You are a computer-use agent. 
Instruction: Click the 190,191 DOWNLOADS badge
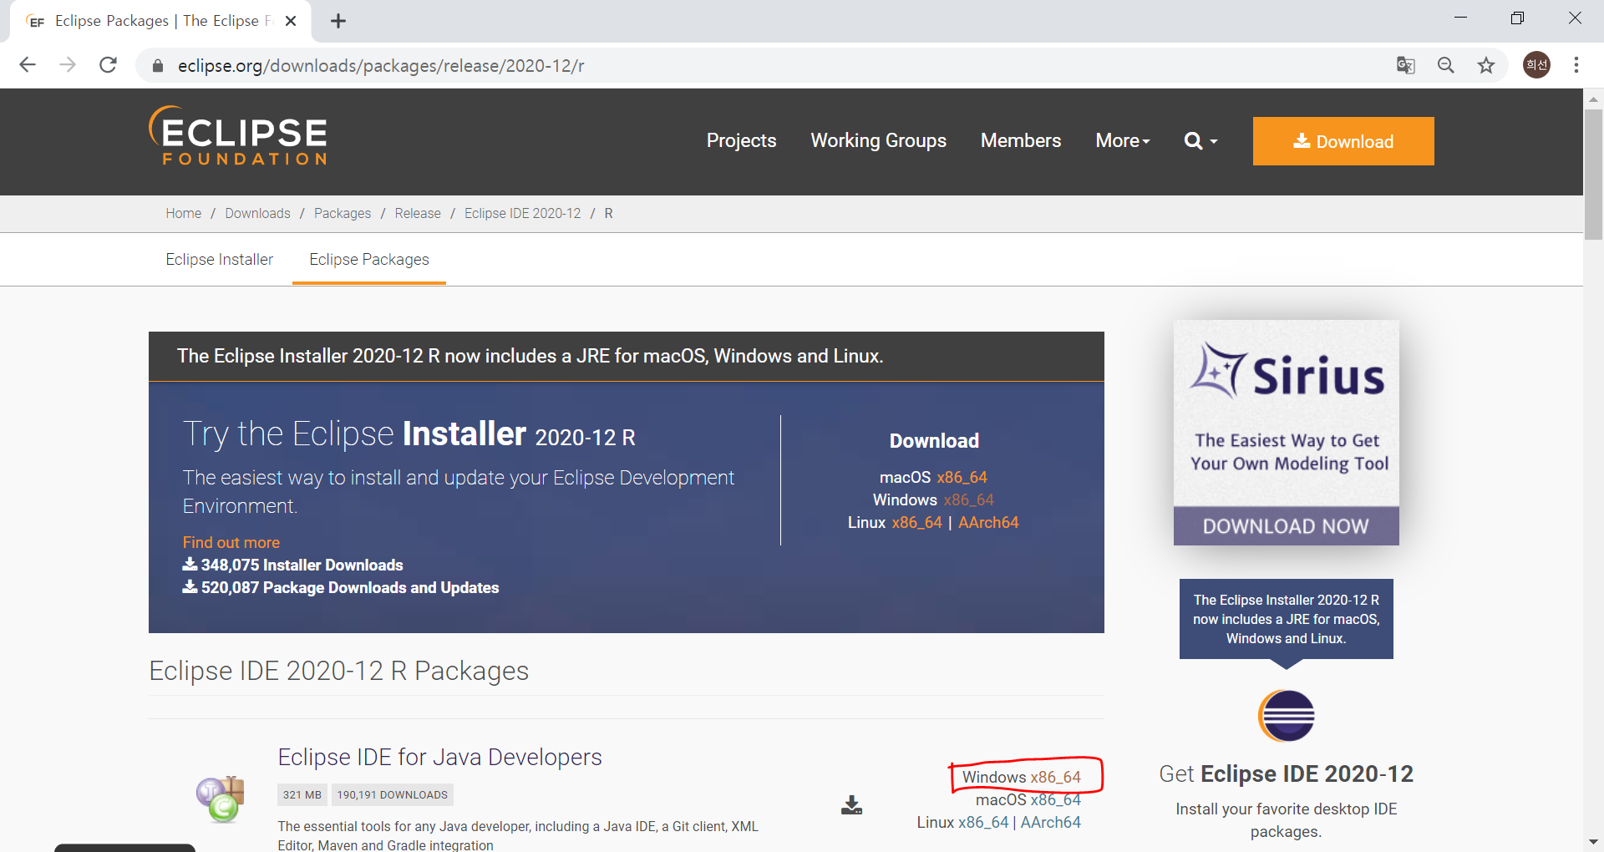point(393,794)
